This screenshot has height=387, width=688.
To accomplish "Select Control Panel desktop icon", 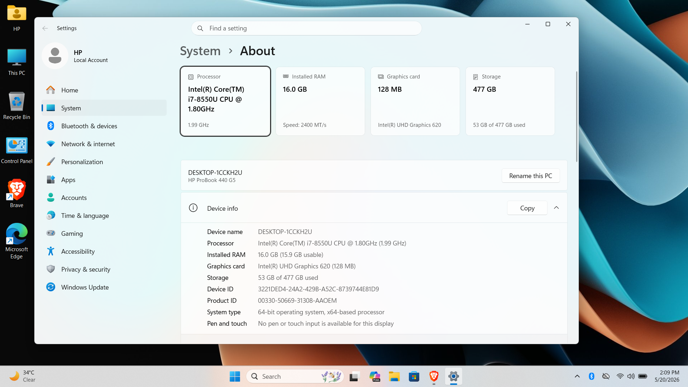I will (16, 150).
